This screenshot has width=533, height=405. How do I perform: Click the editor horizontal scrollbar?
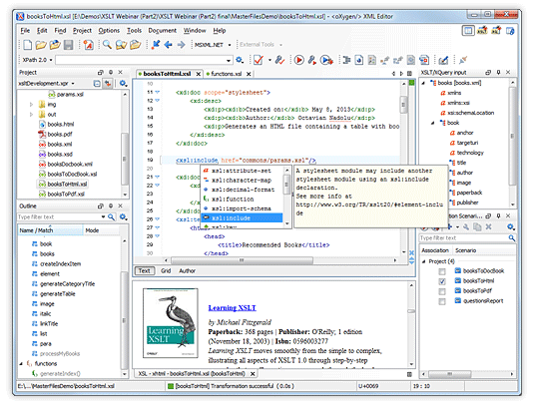242,260
